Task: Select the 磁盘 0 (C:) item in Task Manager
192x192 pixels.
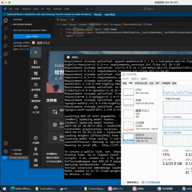Action: (x=140, y=114)
